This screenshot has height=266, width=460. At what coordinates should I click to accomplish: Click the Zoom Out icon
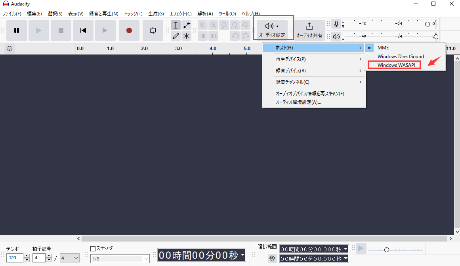click(x=213, y=25)
